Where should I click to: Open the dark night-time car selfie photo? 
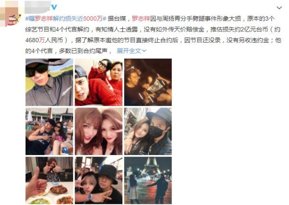pos(148,82)
